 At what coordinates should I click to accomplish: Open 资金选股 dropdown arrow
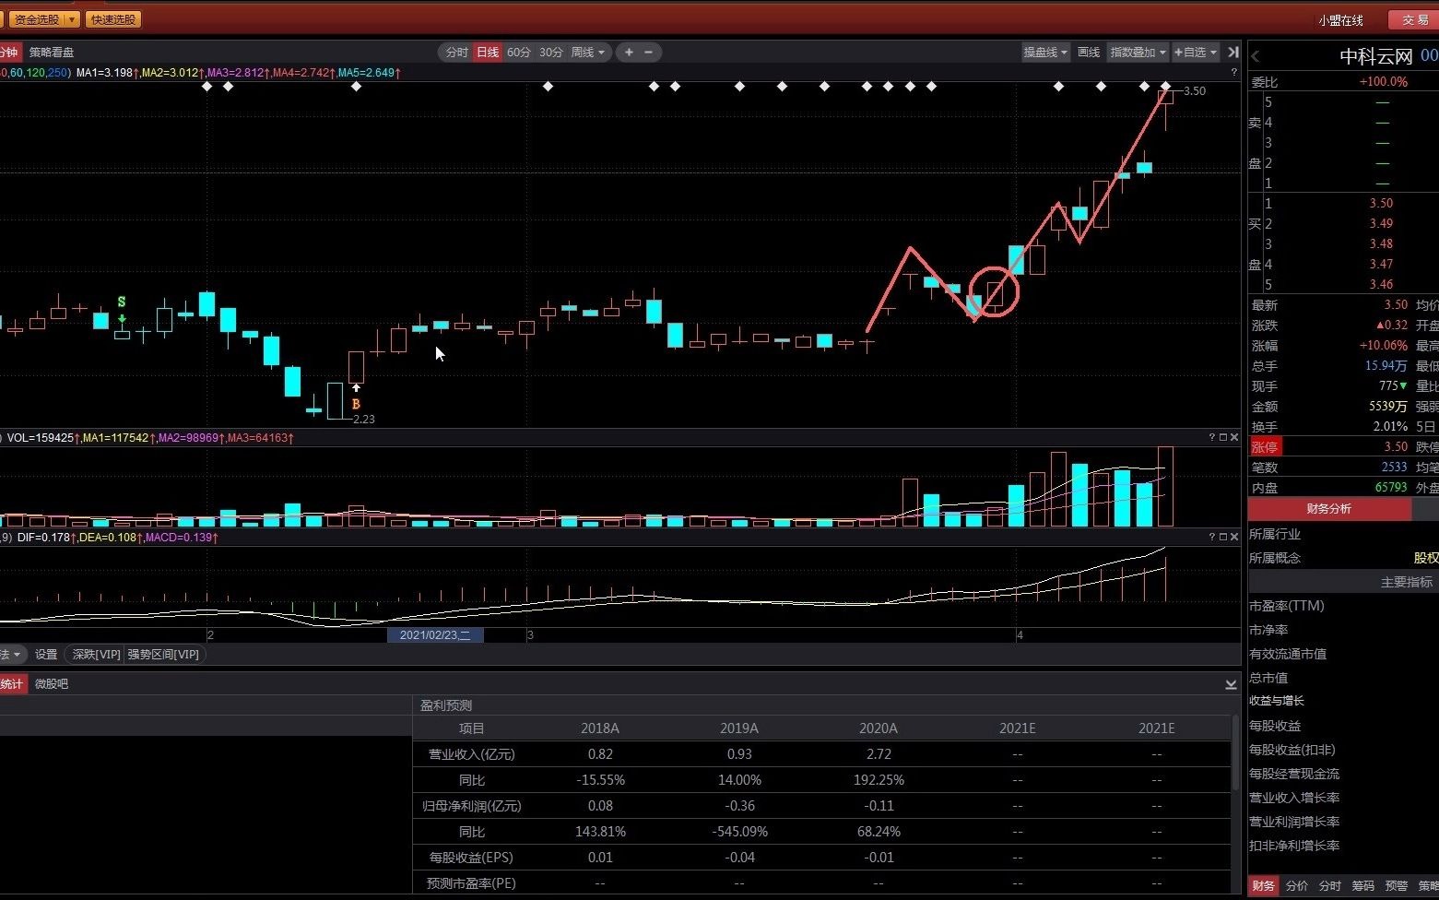coord(72,19)
